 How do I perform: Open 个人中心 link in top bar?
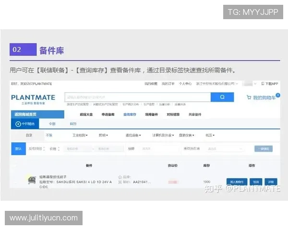pos(185,84)
